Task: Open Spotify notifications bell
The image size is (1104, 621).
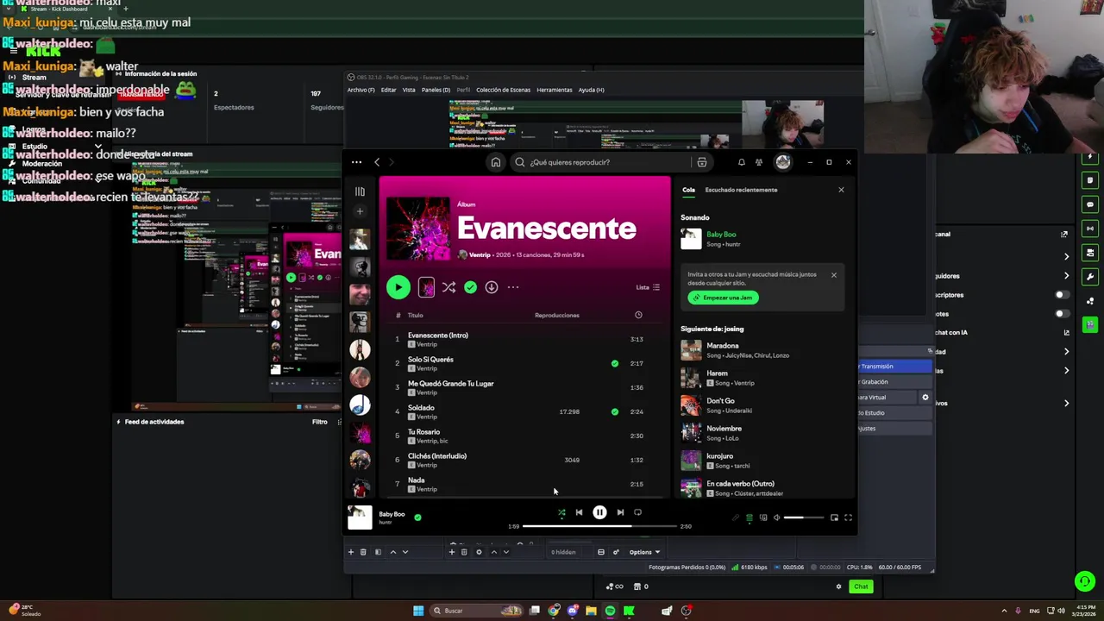Action: pyautogui.click(x=741, y=162)
